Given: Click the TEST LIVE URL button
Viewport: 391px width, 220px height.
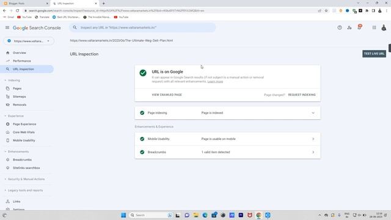Looking at the screenshot, I should [x=374, y=54].
